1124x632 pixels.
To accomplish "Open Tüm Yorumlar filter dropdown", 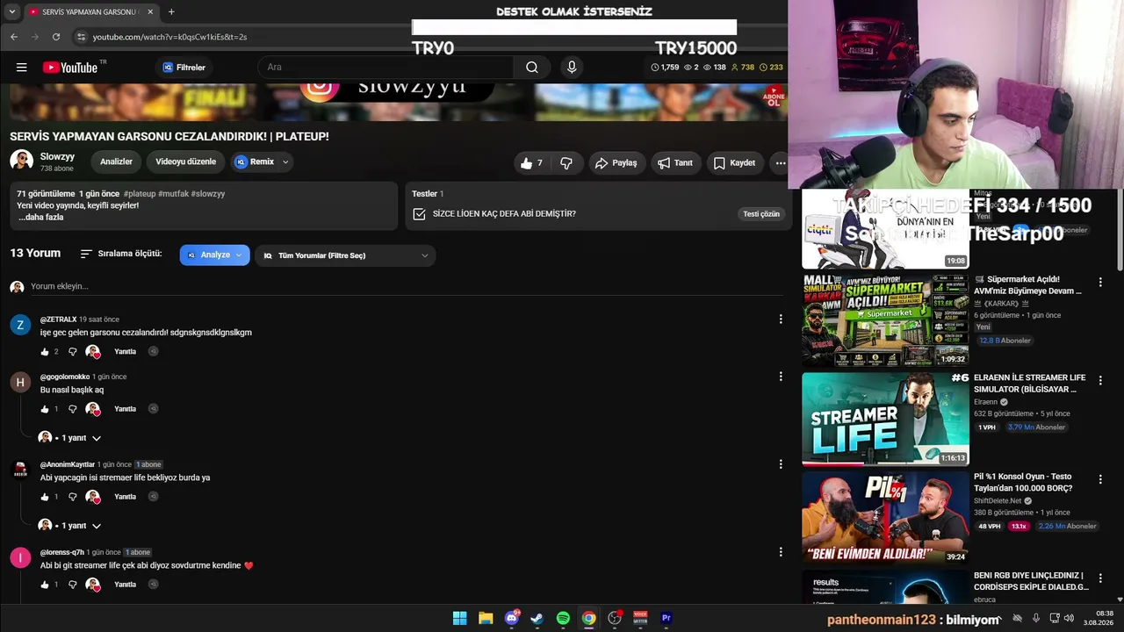I will click(x=345, y=255).
